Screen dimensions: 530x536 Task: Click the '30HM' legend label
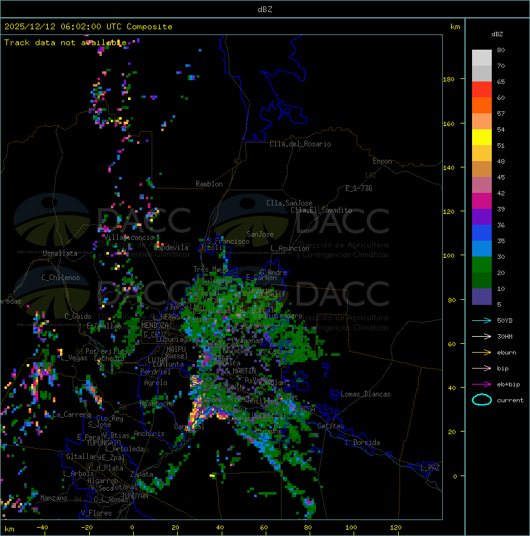point(505,336)
